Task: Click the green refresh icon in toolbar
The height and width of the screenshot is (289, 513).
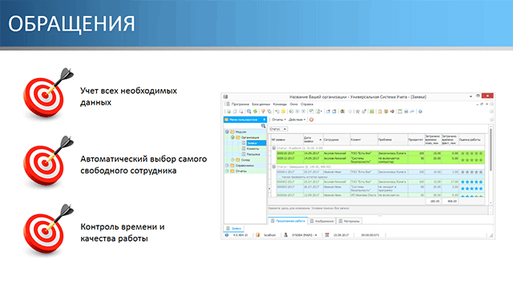Action: coord(255,112)
